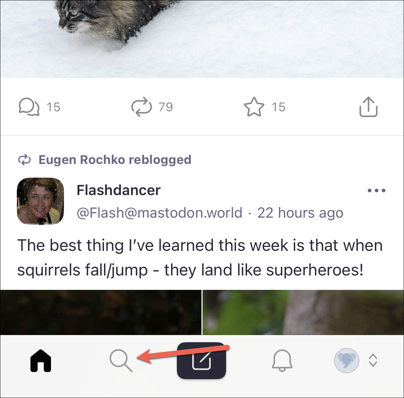The image size is (404, 398).
Task: Open the reply icon on cat post
Action: point(29,107)
